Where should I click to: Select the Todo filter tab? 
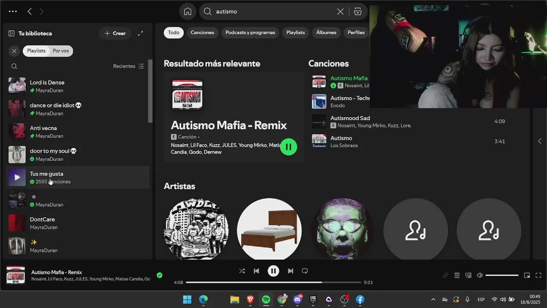click(174, 33)
